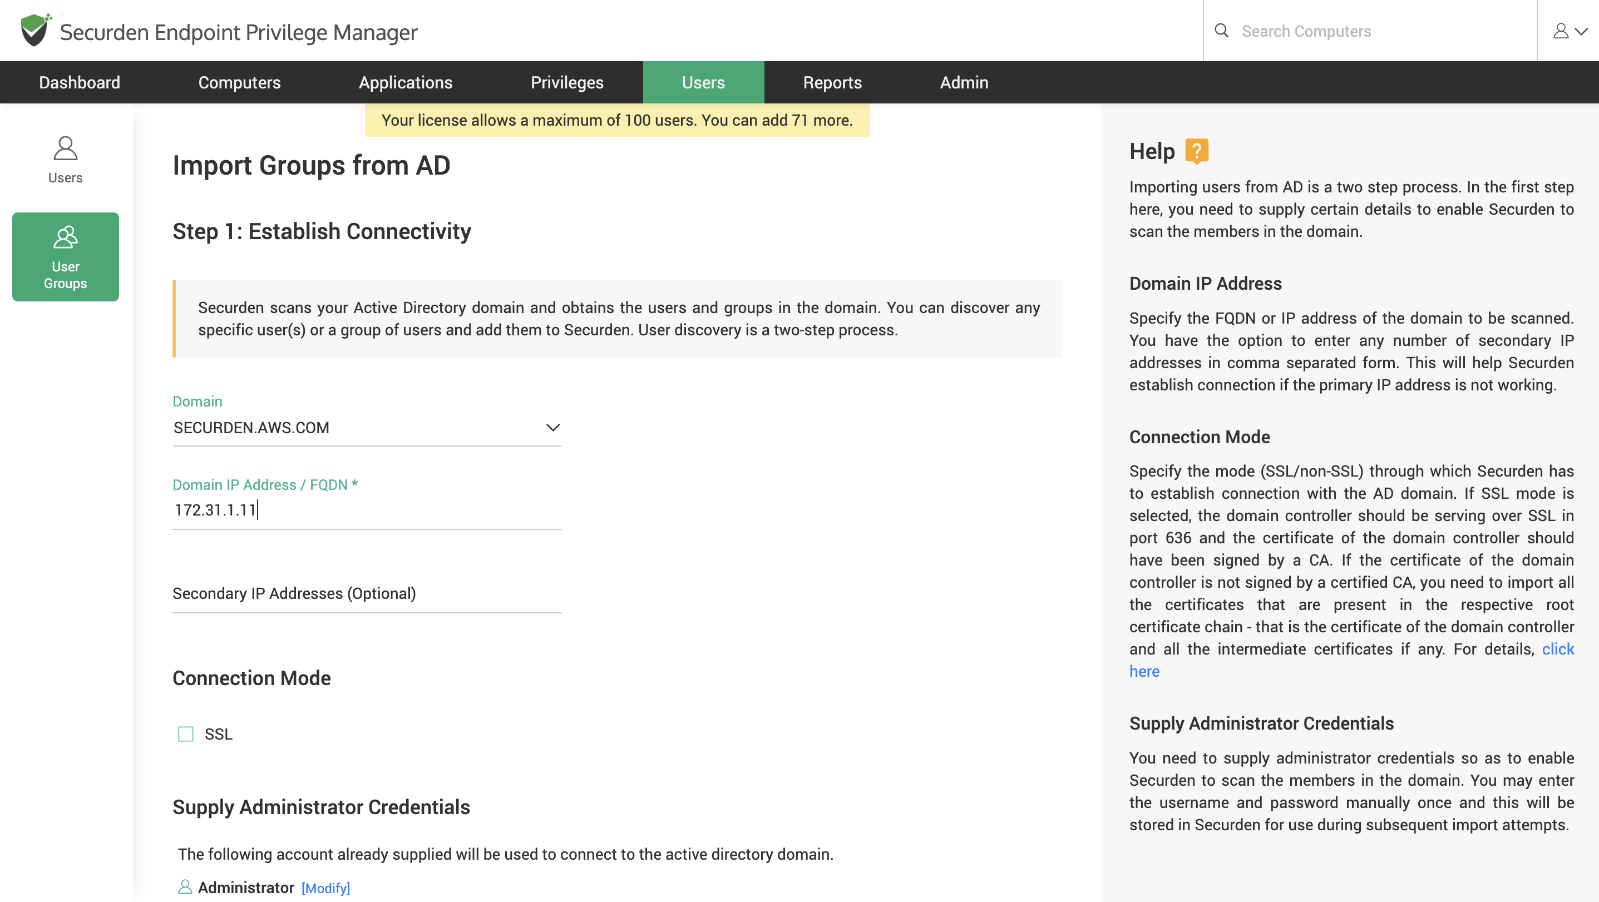Image resolution: width=1599 pixels, height=902 pixels.
Task: Click the 'Connection Mode' form heading
Action: coord(251,678)
